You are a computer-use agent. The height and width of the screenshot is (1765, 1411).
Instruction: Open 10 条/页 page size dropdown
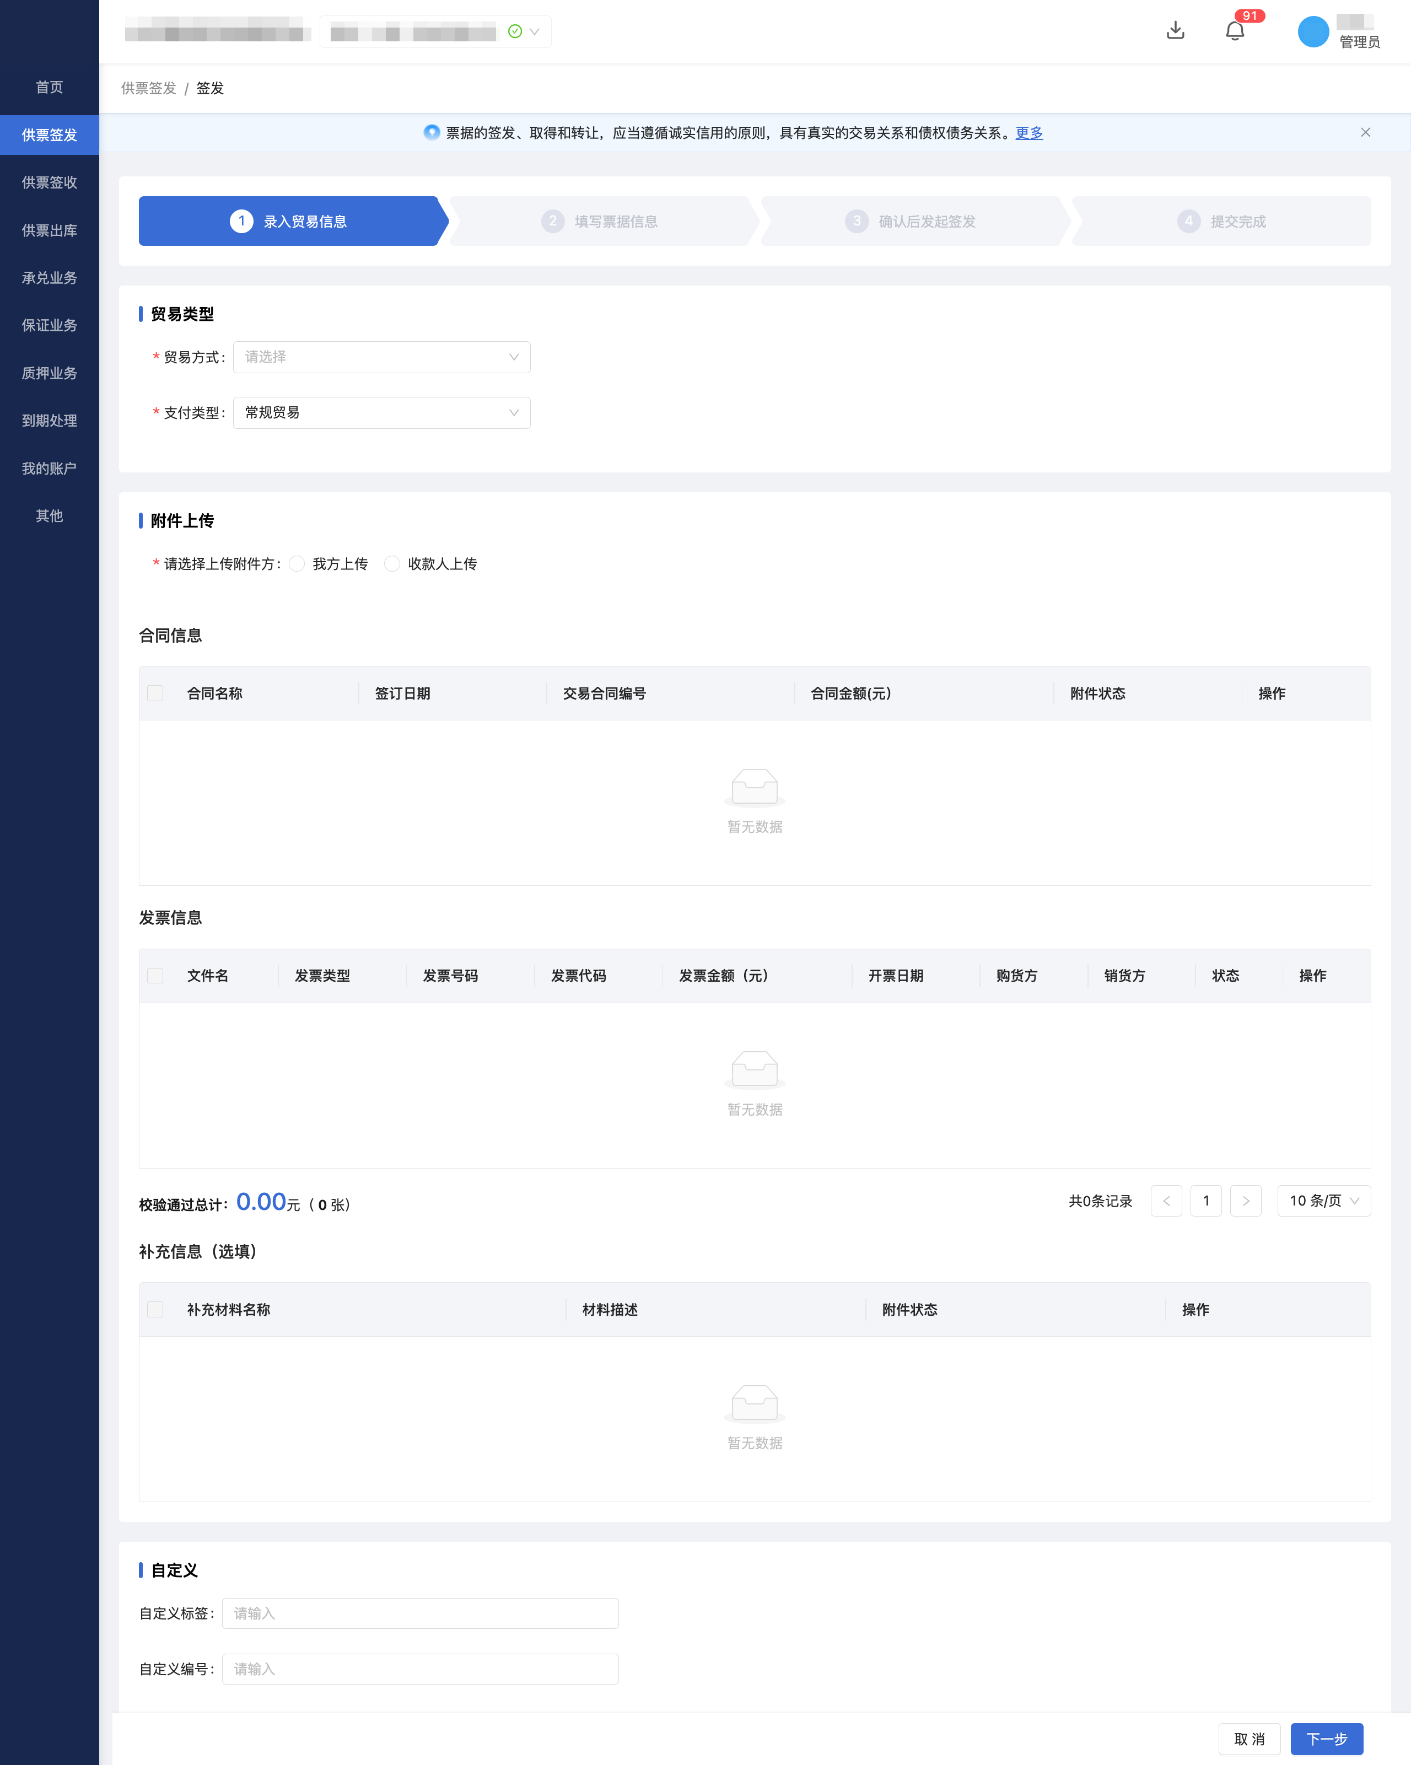click(x=1323, y=1201)
